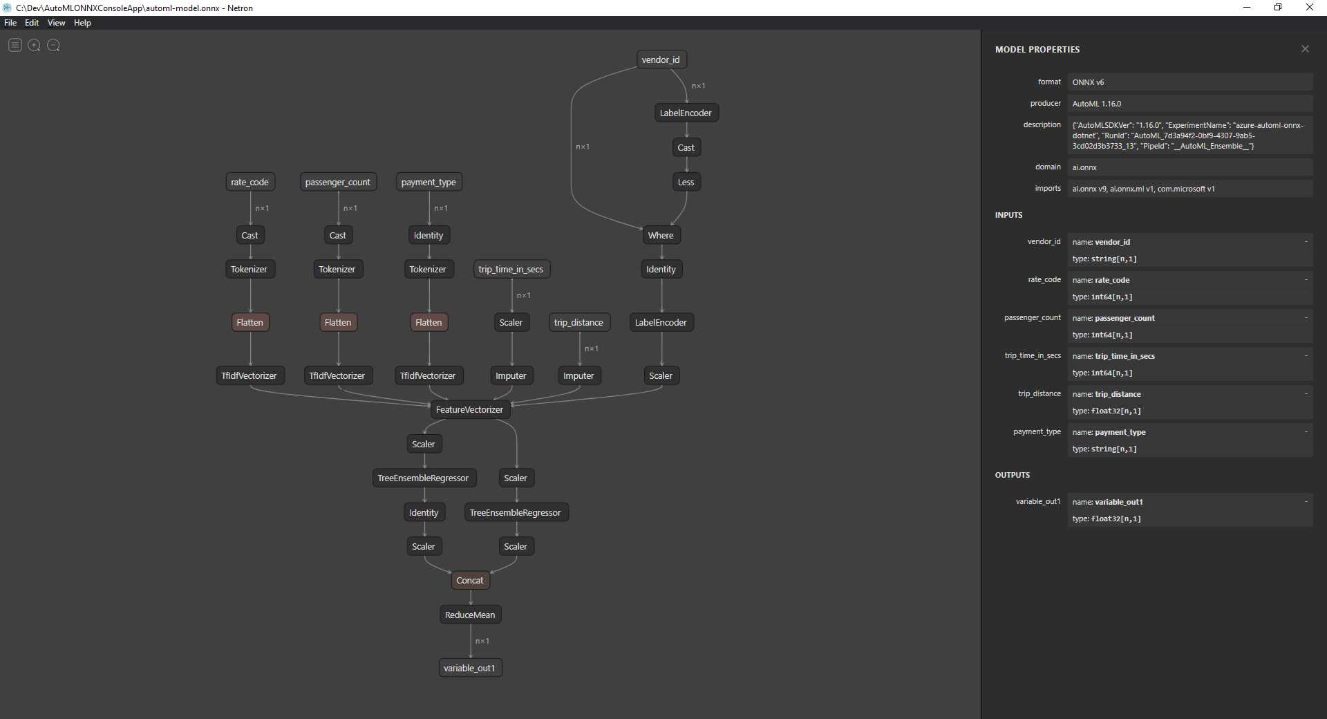This screenshot has height=719, width=1327.
Task: Close the Model Properties panel
Action: [1305, 49]
